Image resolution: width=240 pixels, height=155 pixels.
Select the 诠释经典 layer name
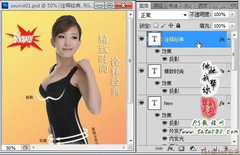[174, 39]
